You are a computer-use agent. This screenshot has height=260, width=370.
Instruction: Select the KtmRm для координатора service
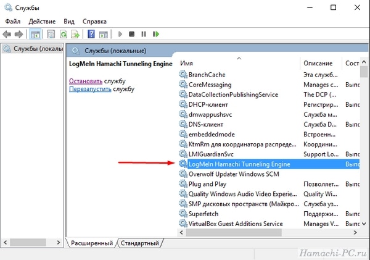pyautogui.click(x=269, y=144)
